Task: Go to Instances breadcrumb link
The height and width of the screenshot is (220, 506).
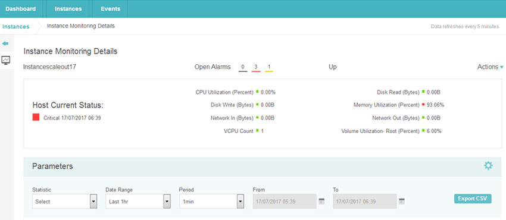Action: [16, 27]
